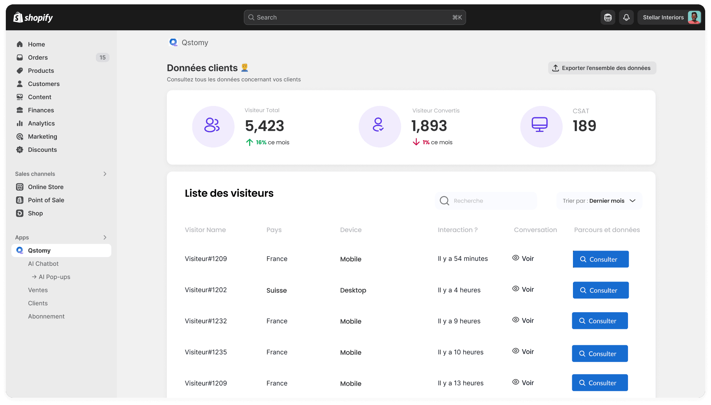
Task: Open the Trier par Dernier mois dropdown
Action: [599, 201]
